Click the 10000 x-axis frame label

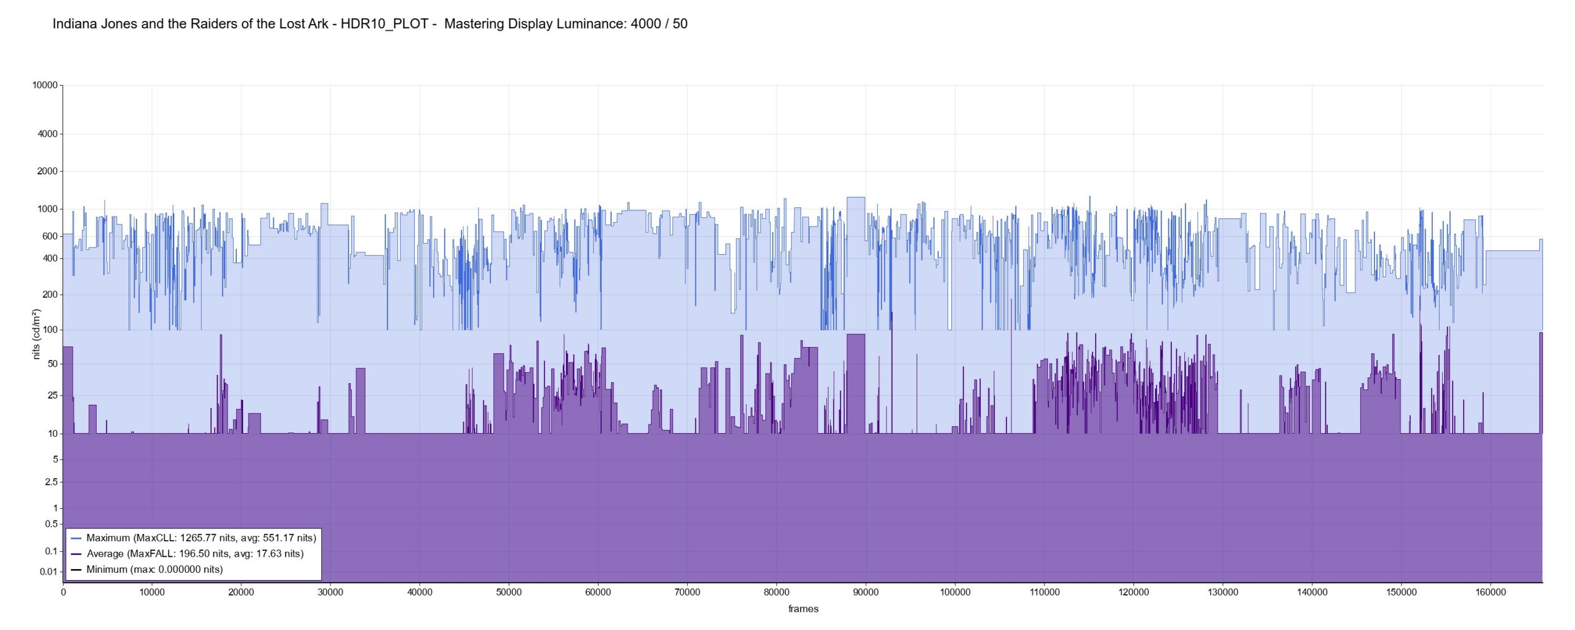(x=152, y=592)
